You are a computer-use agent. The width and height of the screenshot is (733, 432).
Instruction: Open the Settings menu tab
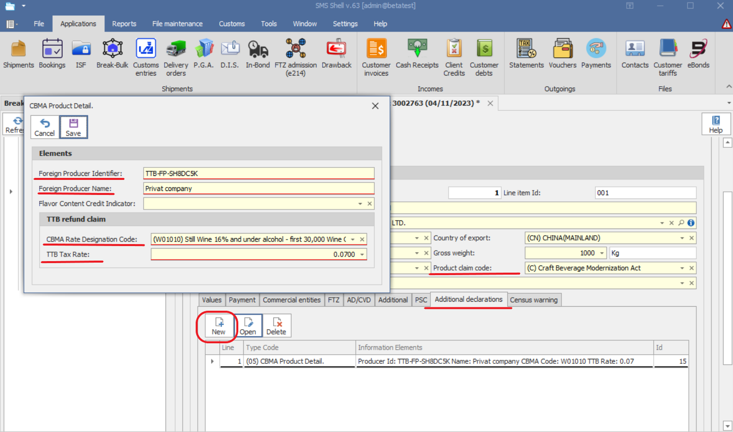point(345,24)
